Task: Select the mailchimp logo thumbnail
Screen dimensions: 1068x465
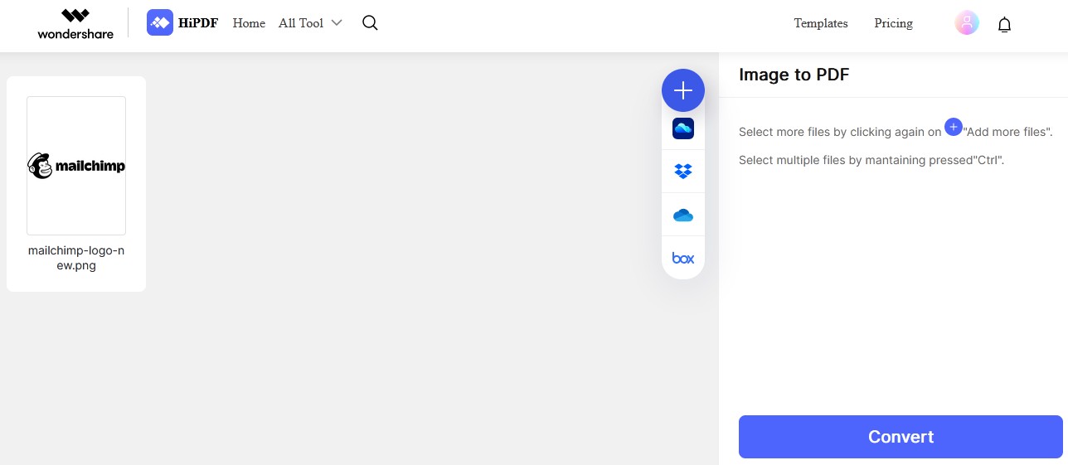Action: [76, 166]
